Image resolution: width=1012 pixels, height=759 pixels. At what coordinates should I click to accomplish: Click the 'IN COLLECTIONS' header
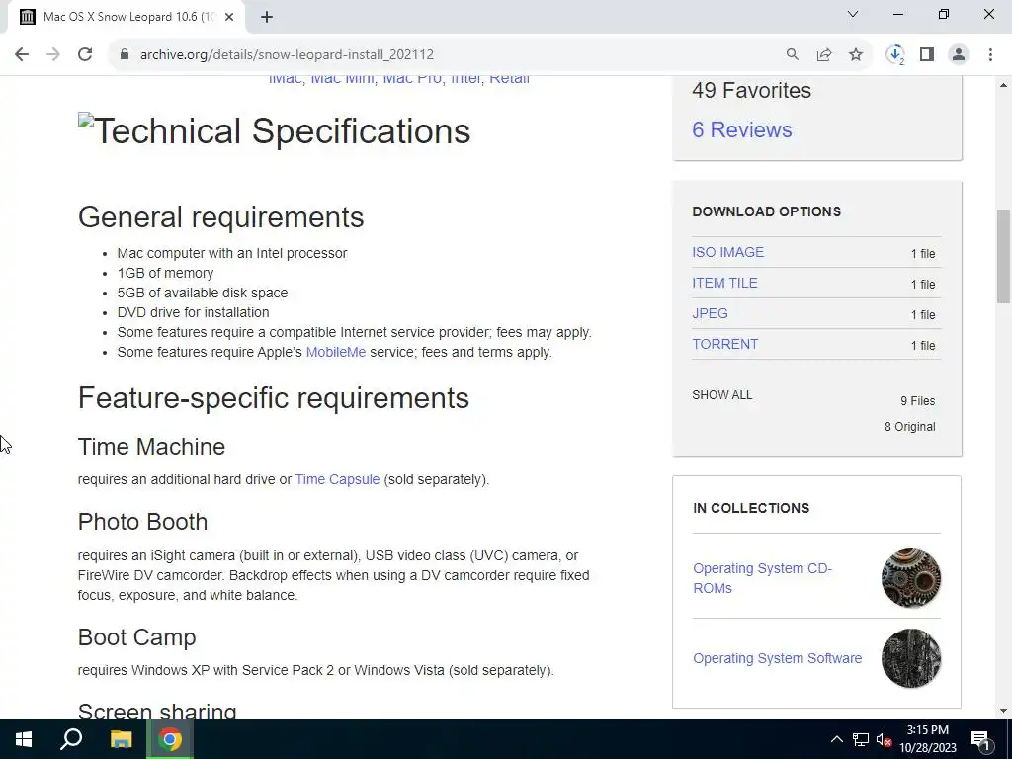coord(751,508)
